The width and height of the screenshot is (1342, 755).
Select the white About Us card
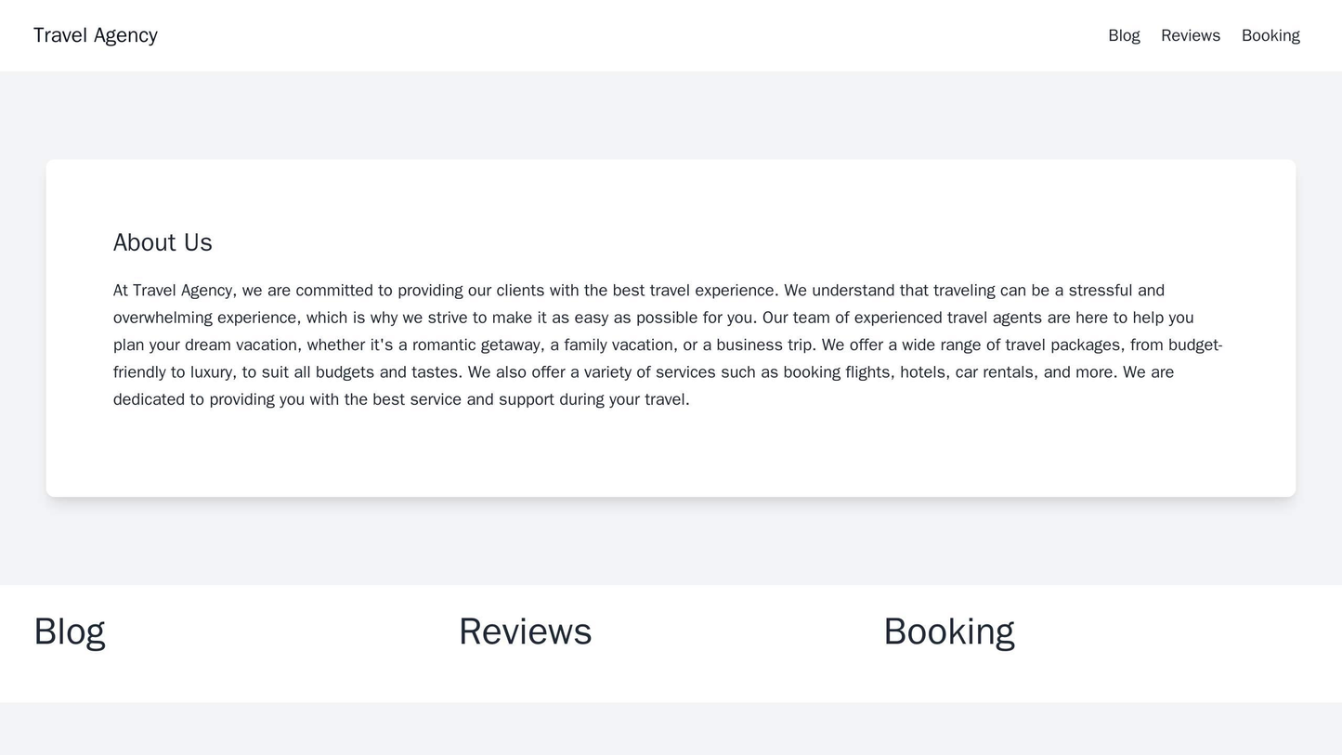click(x=671, y=325)
